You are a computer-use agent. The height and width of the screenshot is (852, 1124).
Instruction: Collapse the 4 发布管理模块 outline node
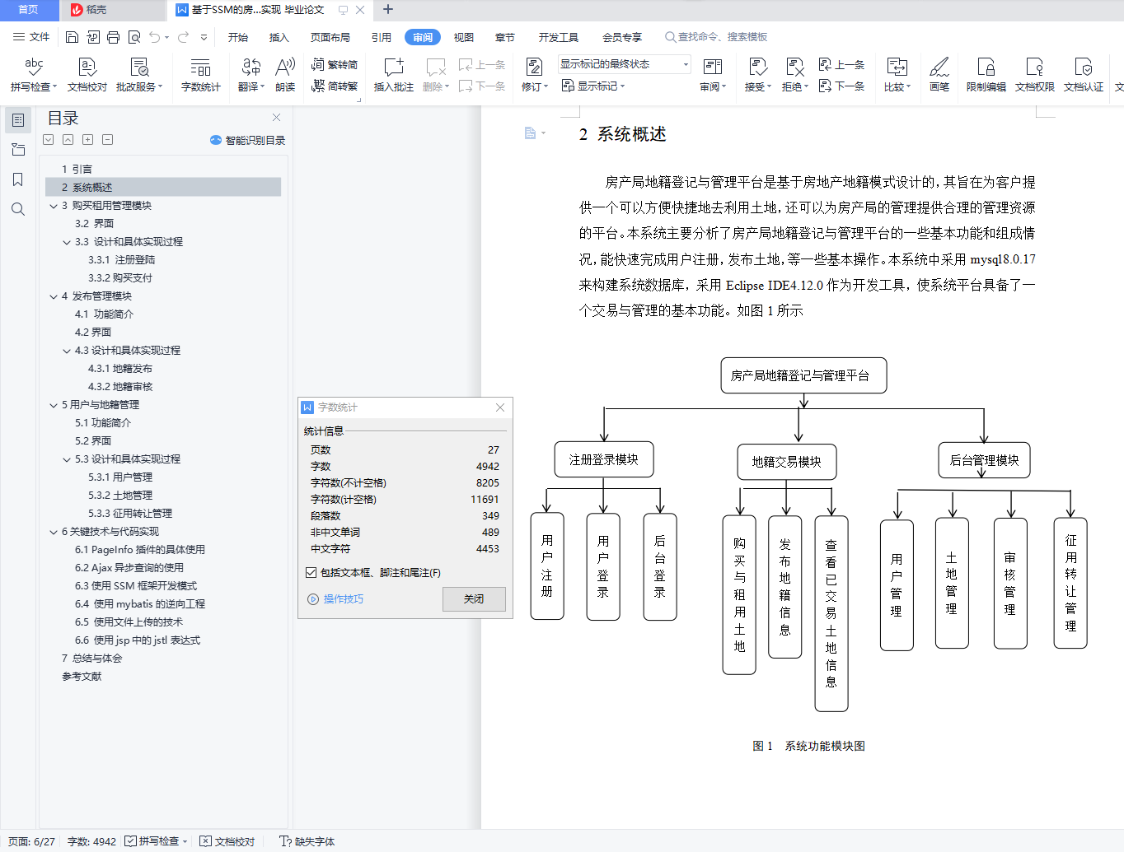(54, 296)
